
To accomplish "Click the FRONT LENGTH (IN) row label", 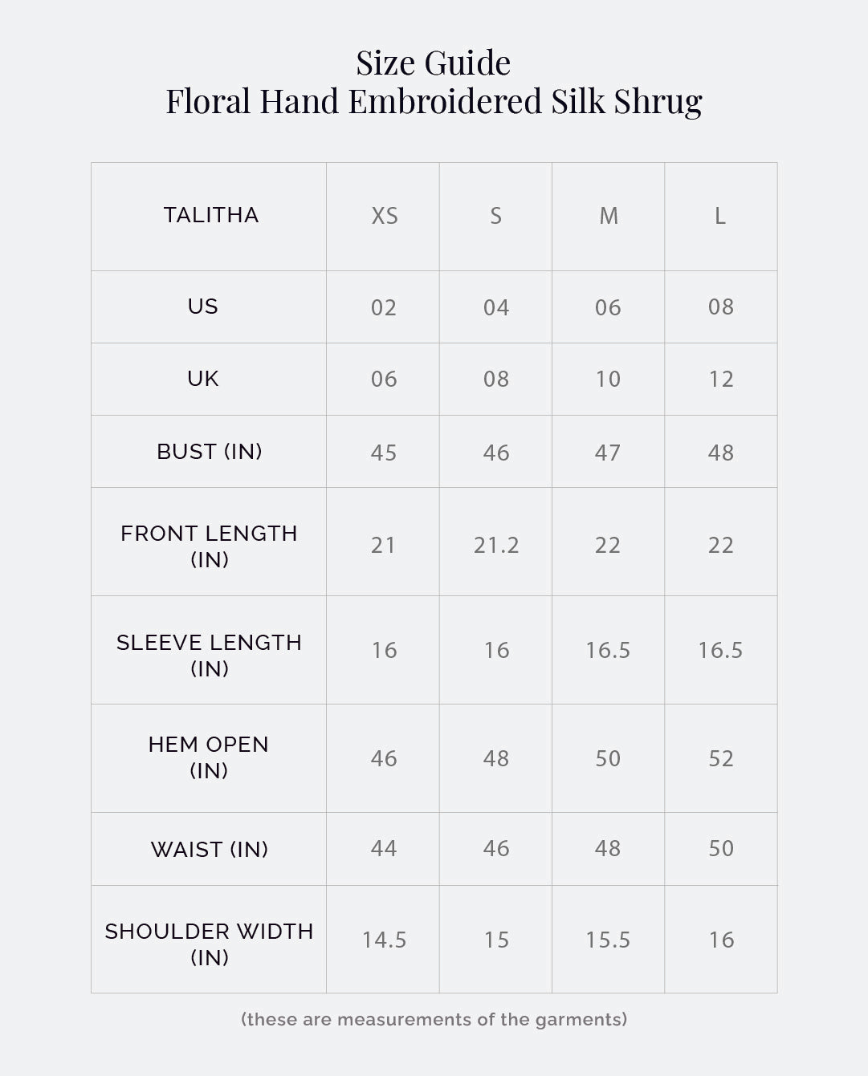I will coord(209,546).
